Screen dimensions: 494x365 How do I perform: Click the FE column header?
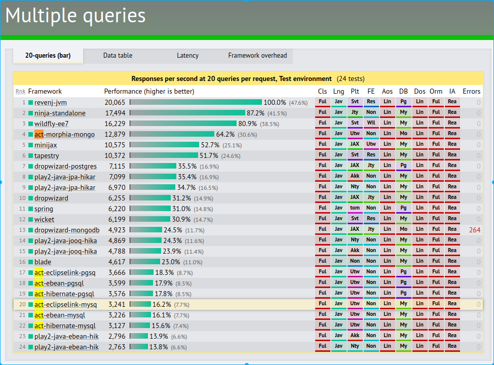point(371,92)
